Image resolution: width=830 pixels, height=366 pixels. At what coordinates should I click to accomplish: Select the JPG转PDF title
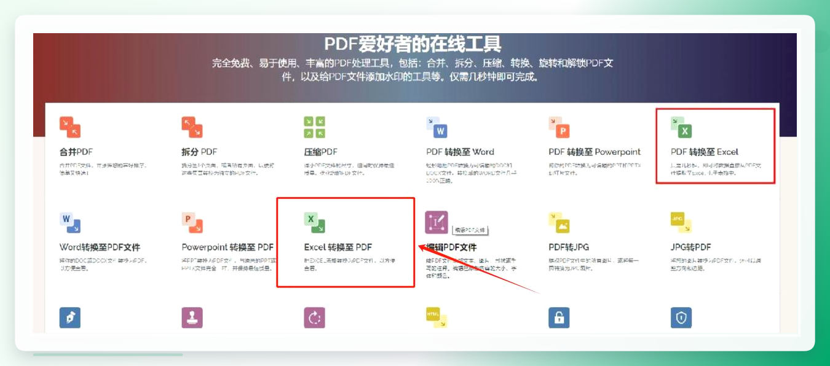coord(691,247)
